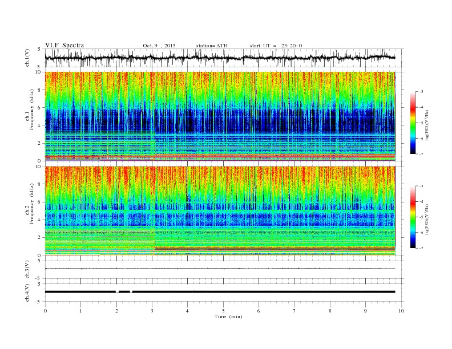
Task: Click the "station=ATH" header label
Action: point(212,46)
